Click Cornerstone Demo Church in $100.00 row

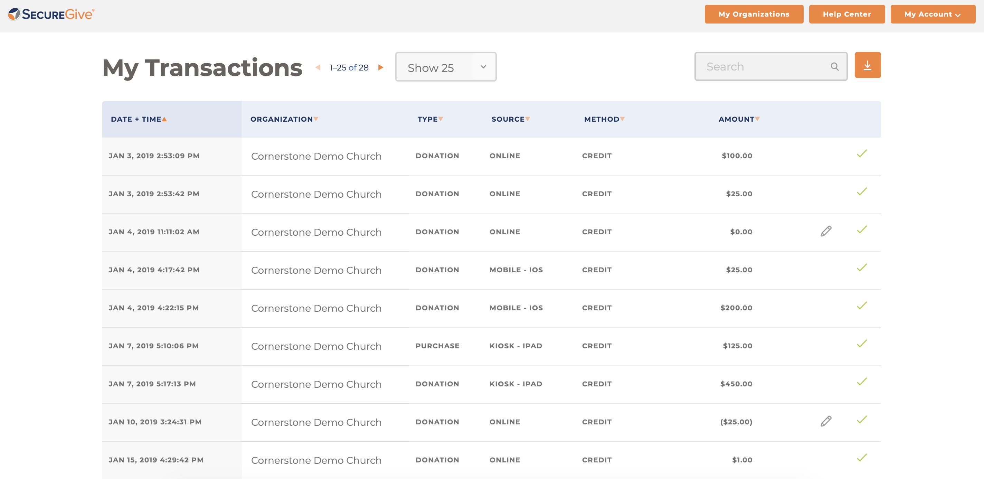[x=316, y=156]
